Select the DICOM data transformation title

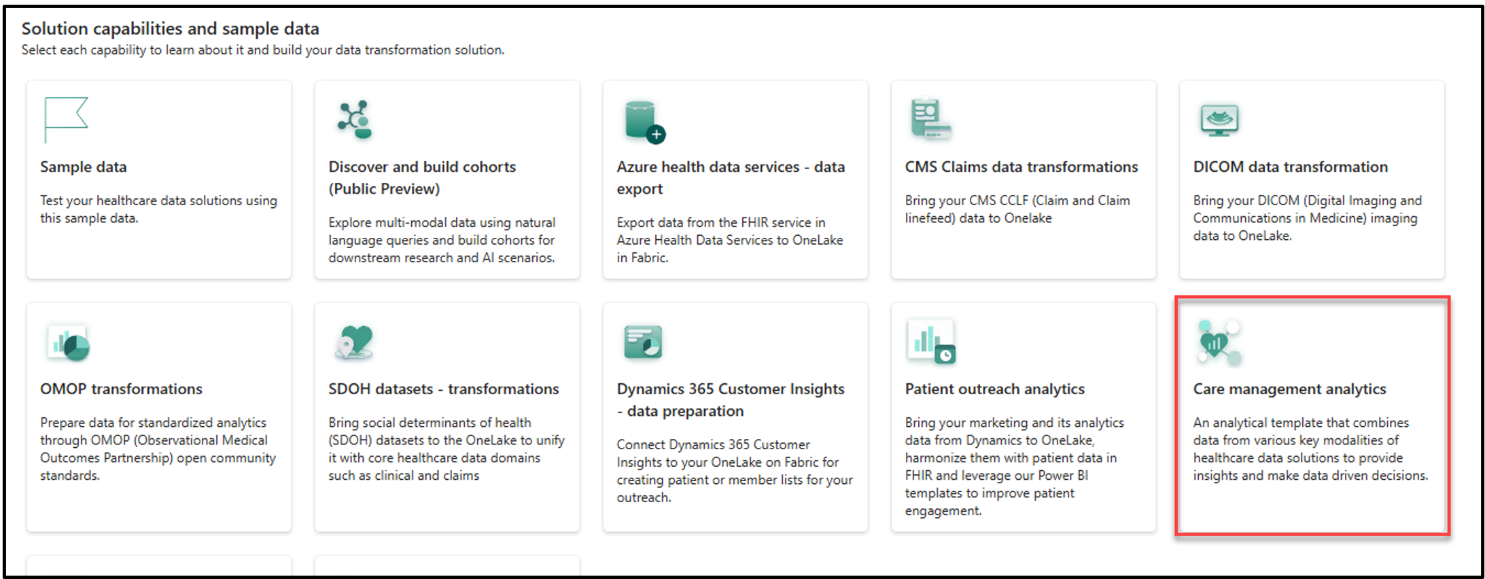1291,167
